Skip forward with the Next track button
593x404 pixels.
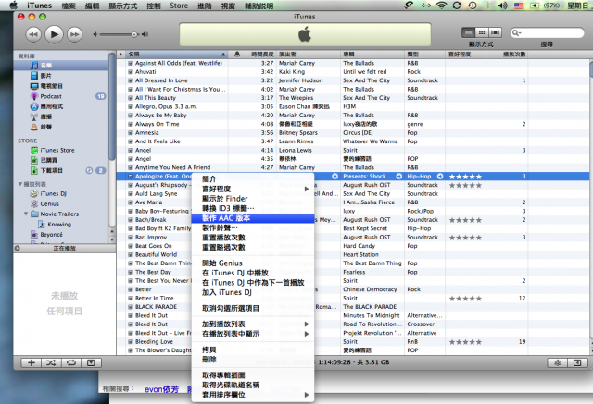74,34
